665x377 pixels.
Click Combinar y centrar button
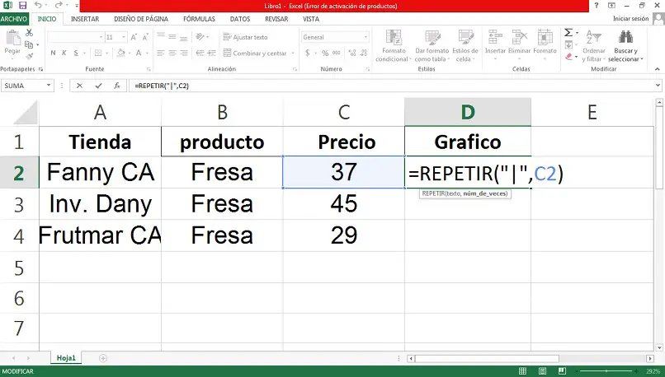pos(259,53)
